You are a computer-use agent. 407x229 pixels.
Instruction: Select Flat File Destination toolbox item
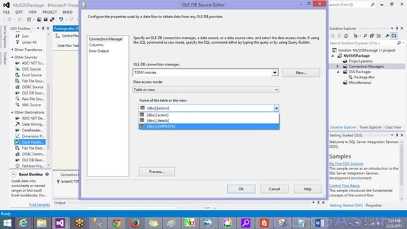[x=29, y=148]
